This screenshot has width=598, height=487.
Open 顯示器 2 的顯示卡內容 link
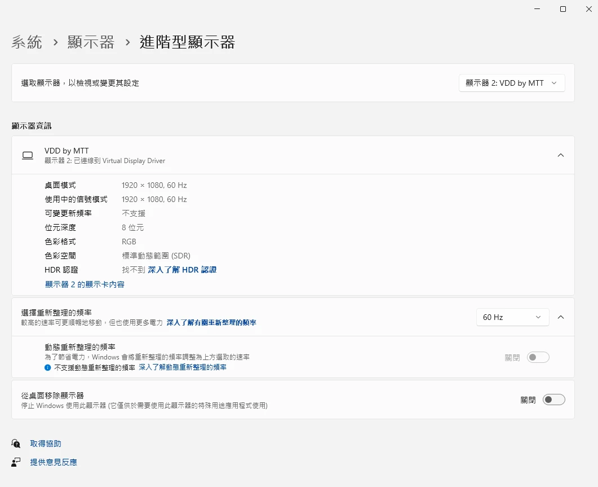(85, 284)
